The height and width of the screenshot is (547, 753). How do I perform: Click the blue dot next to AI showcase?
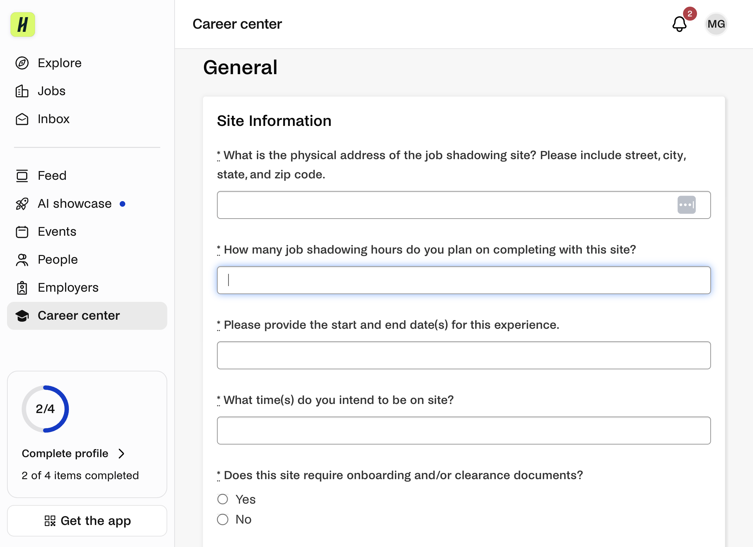(x=122, y=204)
